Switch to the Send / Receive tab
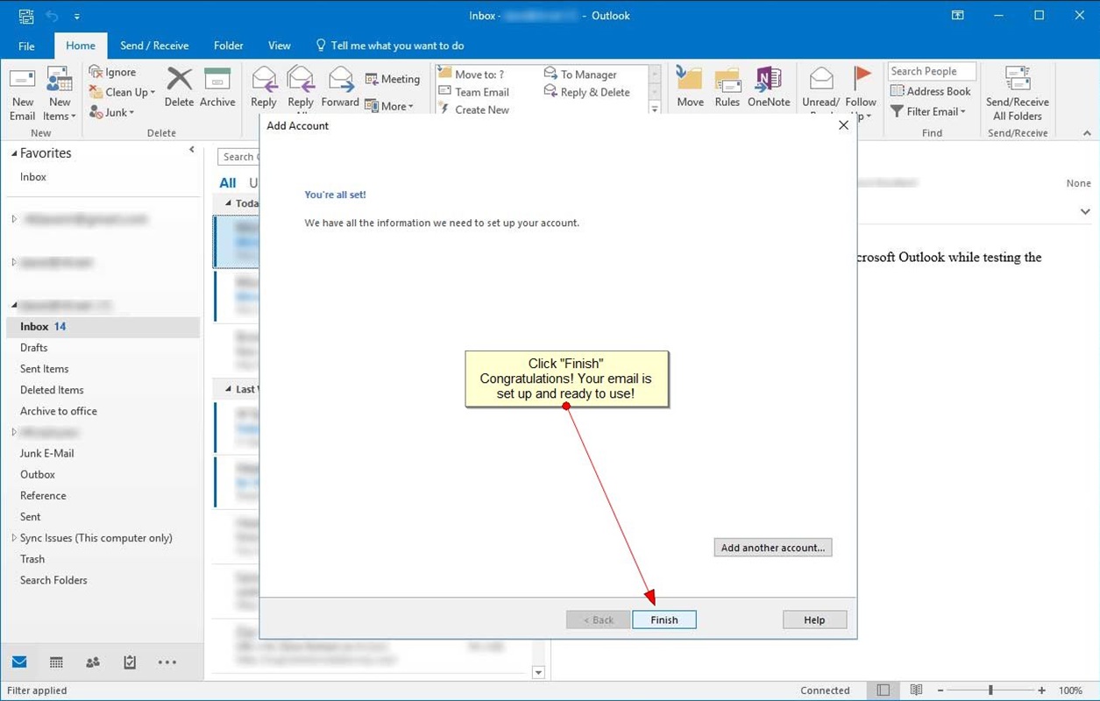The height and width of the screenshot is (701, 1100). coord(154,46)
